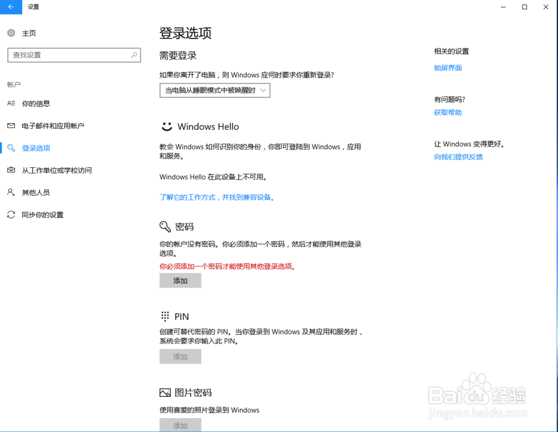This screenshot has height=432, width=558.
Task: Click the 向我们提供反馈 link
Action: [x=458, y=157]
